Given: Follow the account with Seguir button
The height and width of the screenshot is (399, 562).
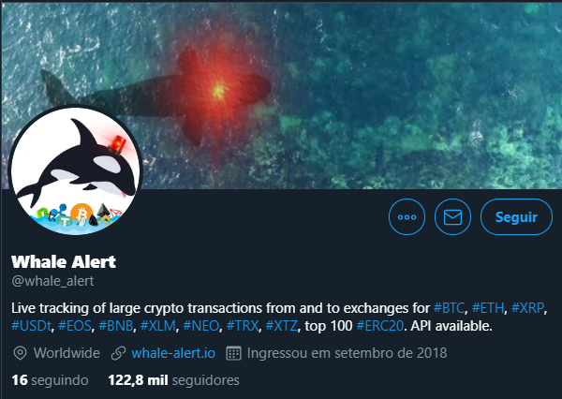Looking at the screenshot, I should coord(516,217).
